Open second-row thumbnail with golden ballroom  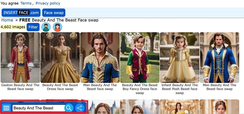click(x=180, y=107)
